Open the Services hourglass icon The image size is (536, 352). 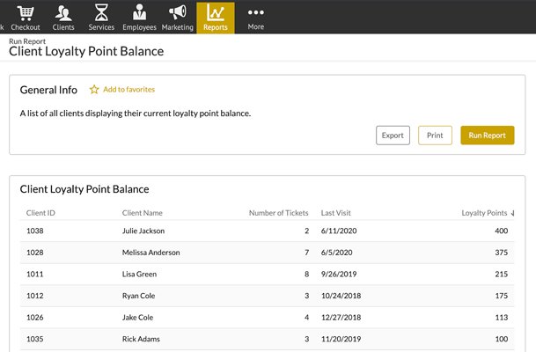coord(101,13)
